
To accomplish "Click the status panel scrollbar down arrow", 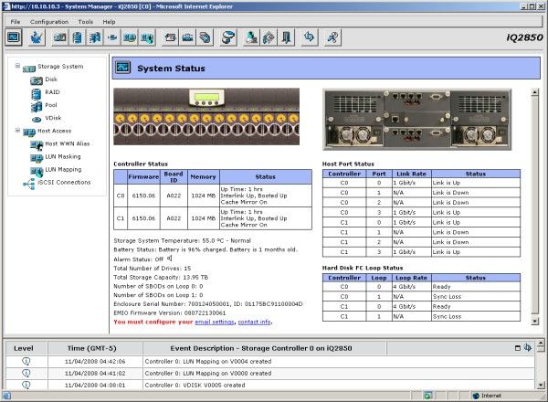I will click(534, 322).
